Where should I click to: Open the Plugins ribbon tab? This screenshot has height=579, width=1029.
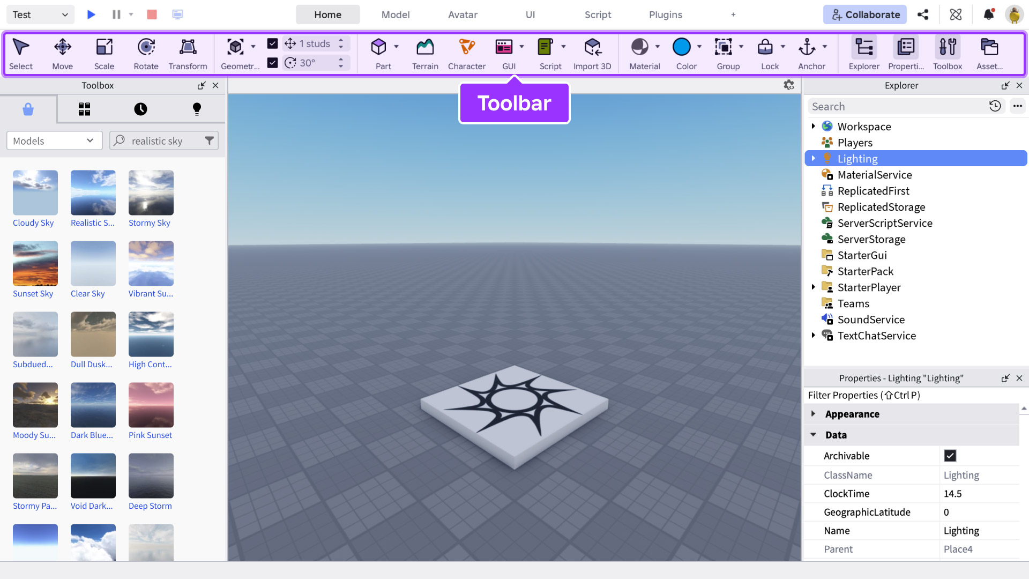pos(665,14)
